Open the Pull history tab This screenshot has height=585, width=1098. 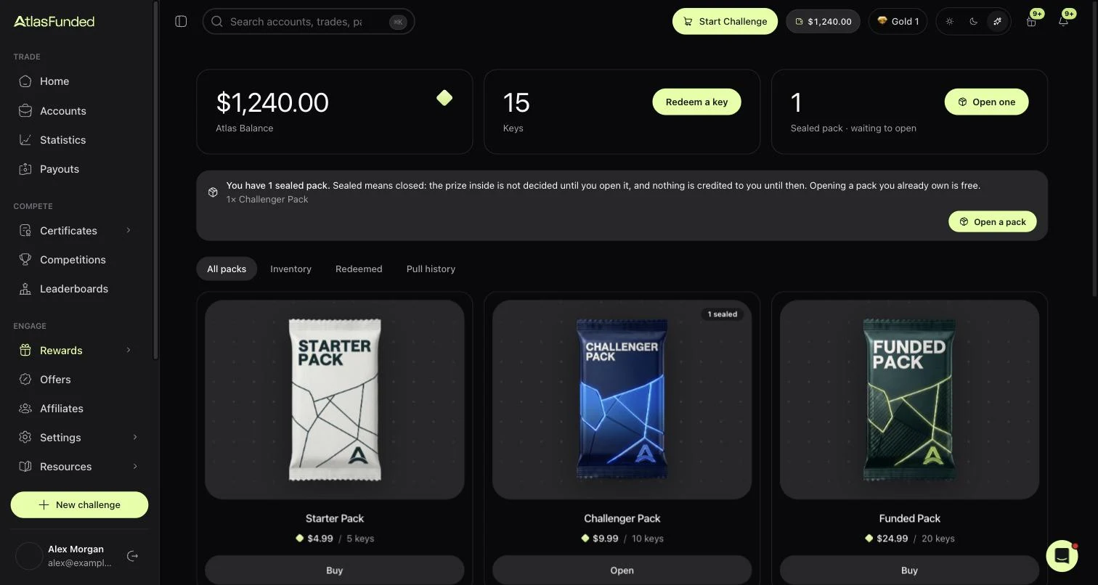click(431, 269)
